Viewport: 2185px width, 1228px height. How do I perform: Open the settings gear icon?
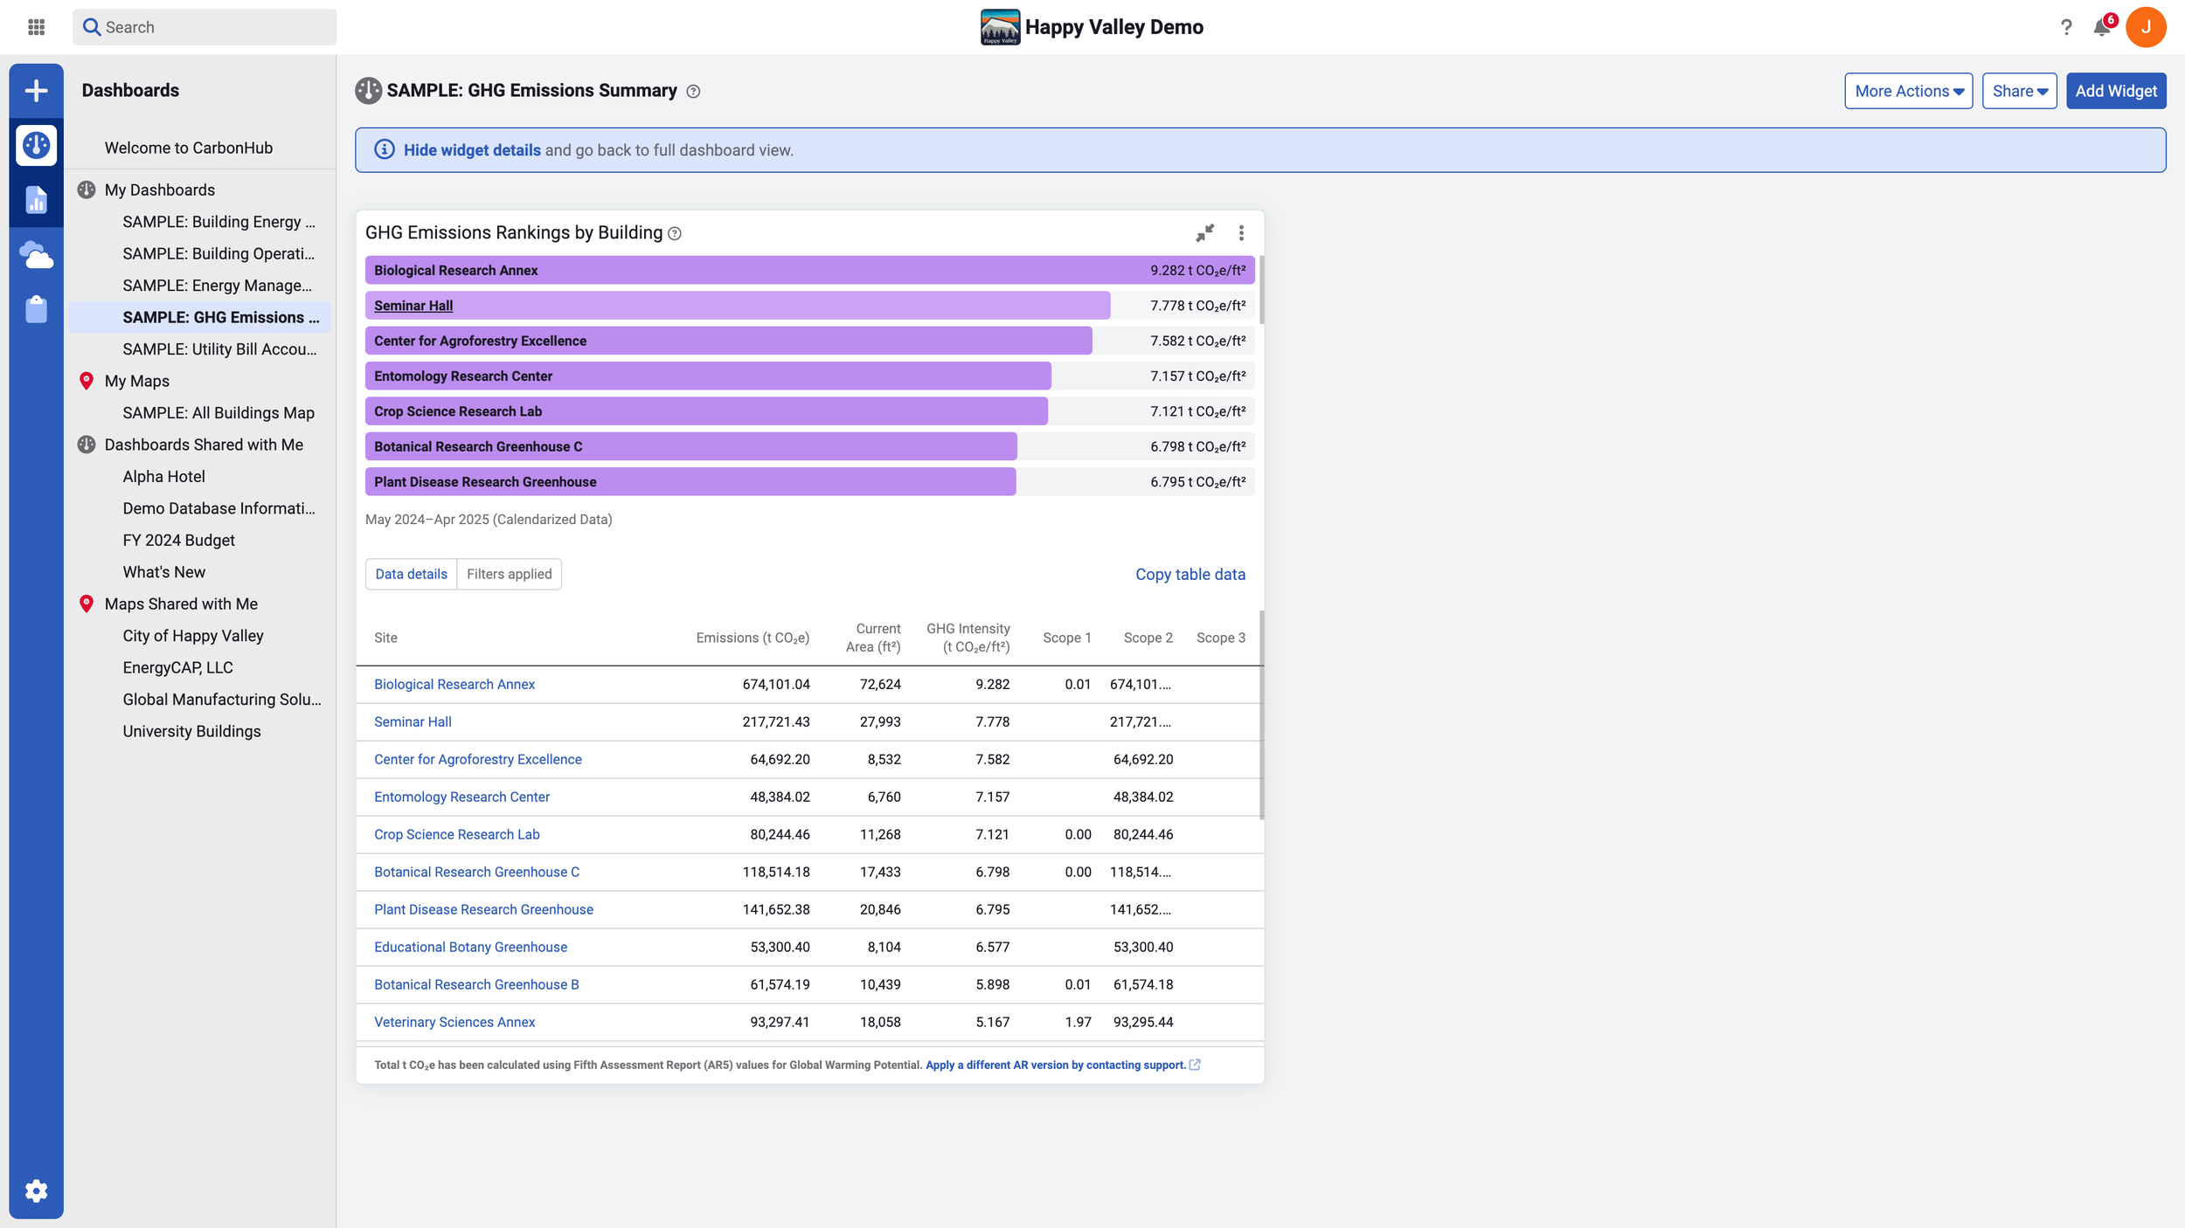point(36,1190)
